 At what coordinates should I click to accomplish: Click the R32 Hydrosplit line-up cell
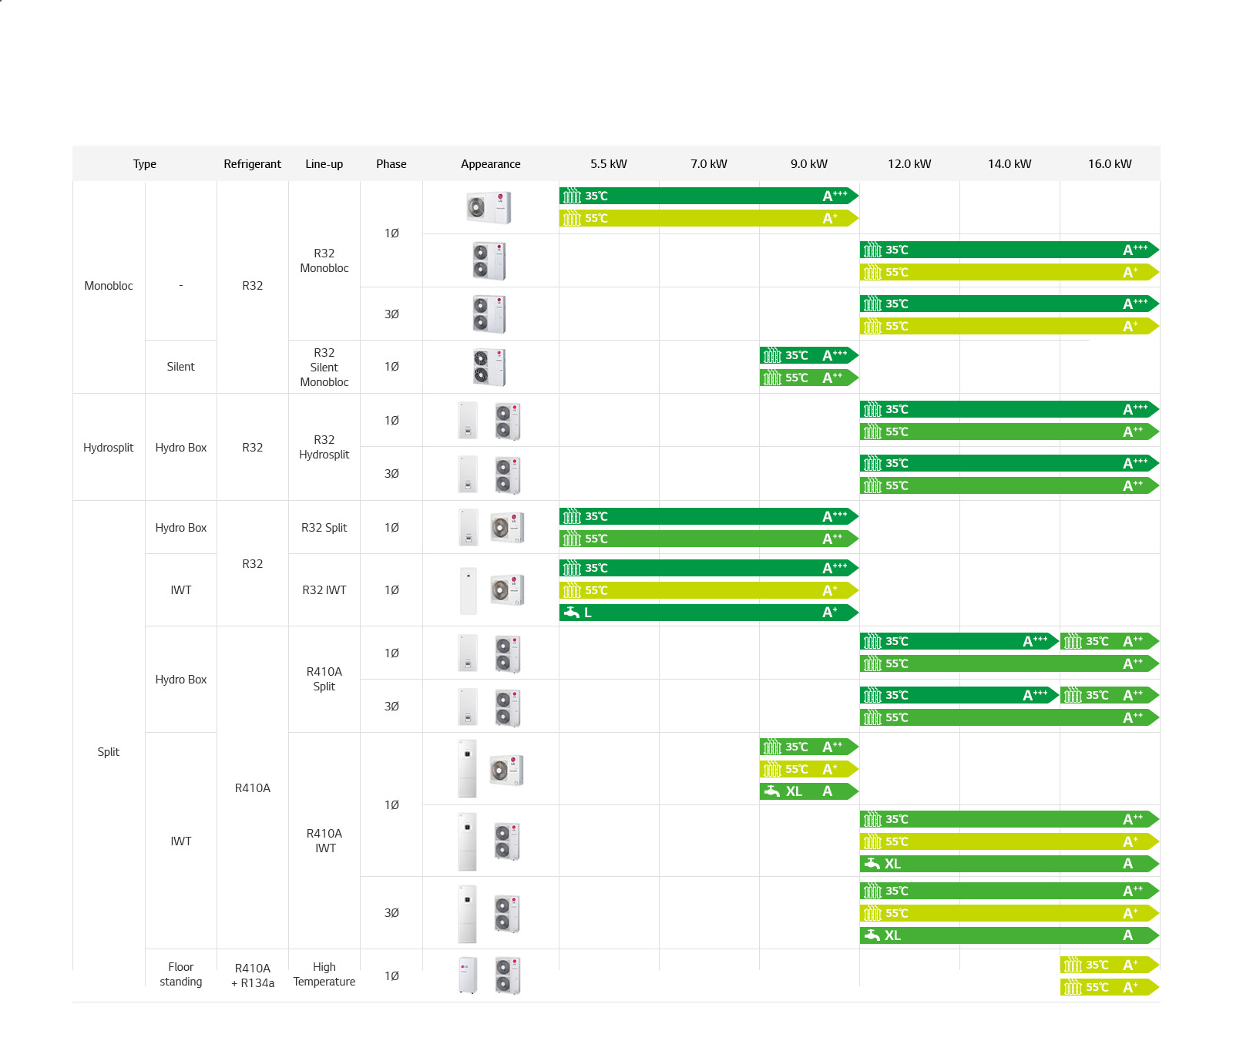[x=324, y=447]
